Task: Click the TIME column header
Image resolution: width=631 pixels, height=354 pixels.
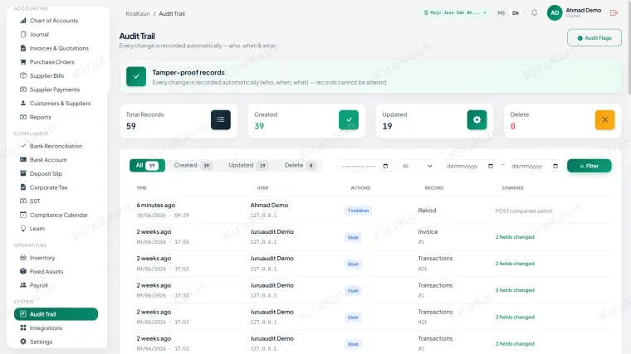Action: point(142,188)
